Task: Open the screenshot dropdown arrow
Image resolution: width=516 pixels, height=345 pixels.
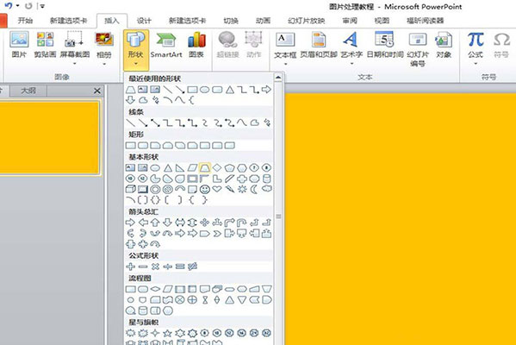Action: click(75, 64)
